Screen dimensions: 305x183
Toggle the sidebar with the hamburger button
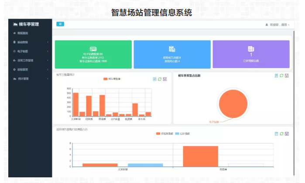pyautogui.click(x=60, y=24)
